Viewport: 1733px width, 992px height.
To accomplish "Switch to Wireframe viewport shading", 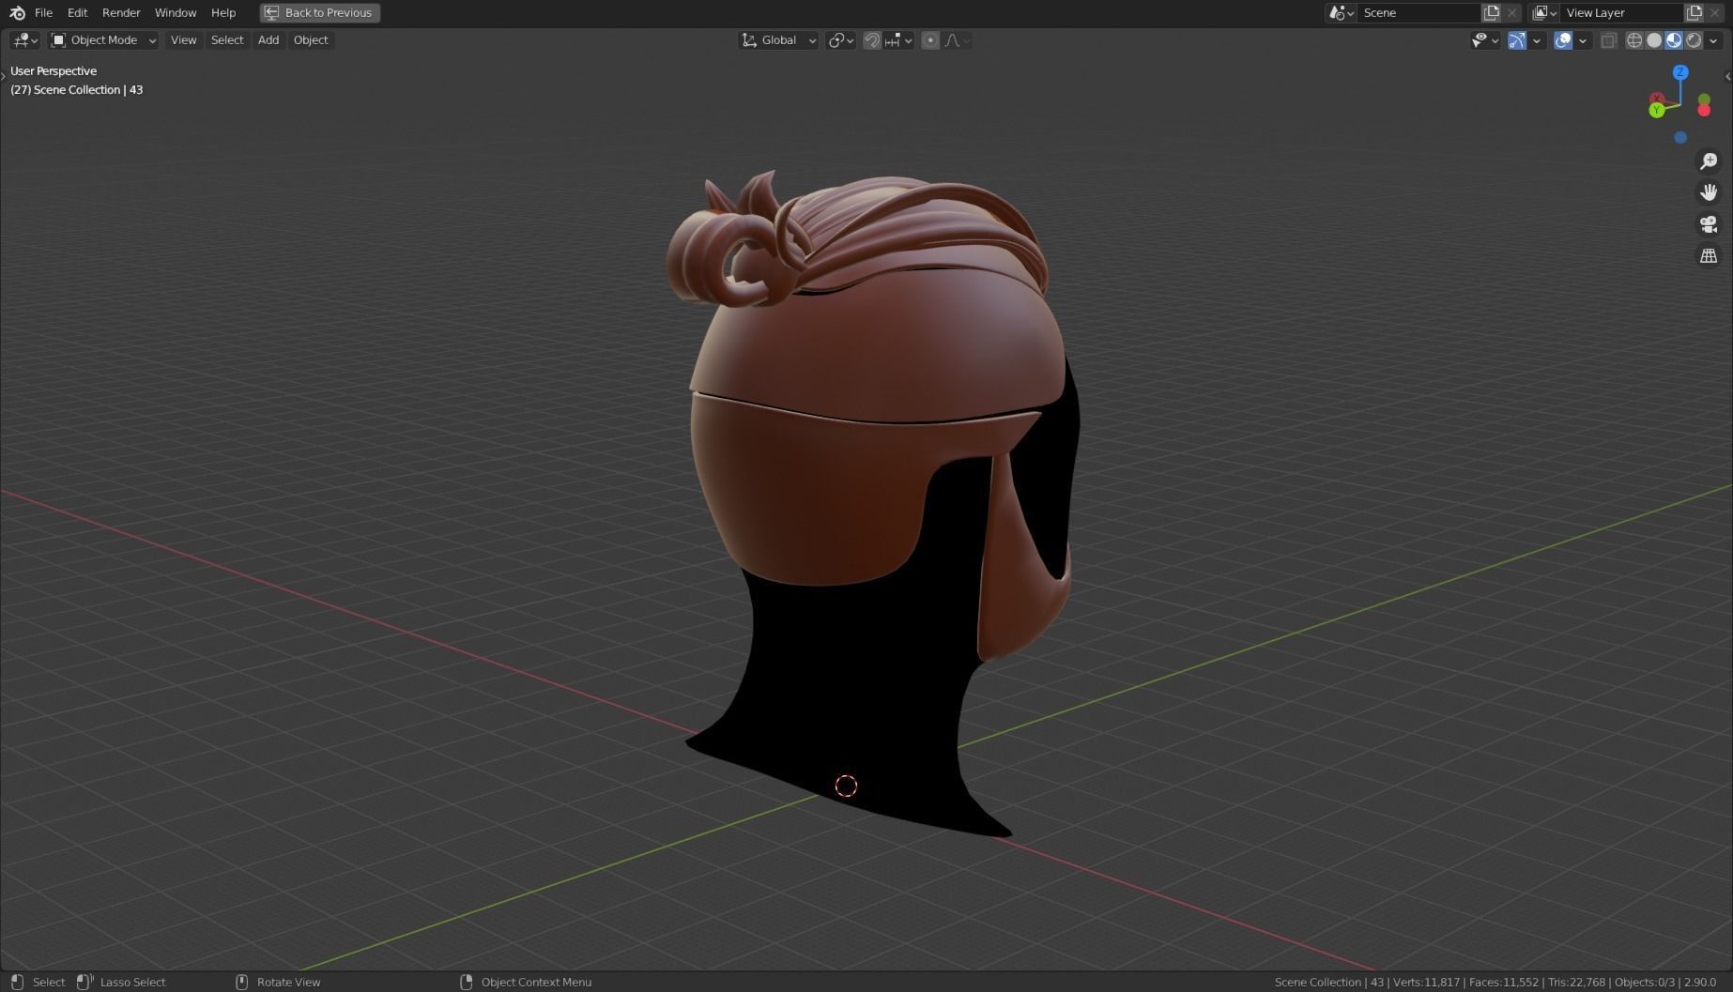I will (x=1634, y=40).
